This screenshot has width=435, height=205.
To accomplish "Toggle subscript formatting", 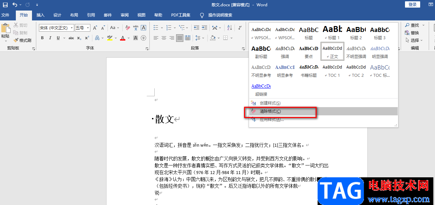I will tap(79, 38).
